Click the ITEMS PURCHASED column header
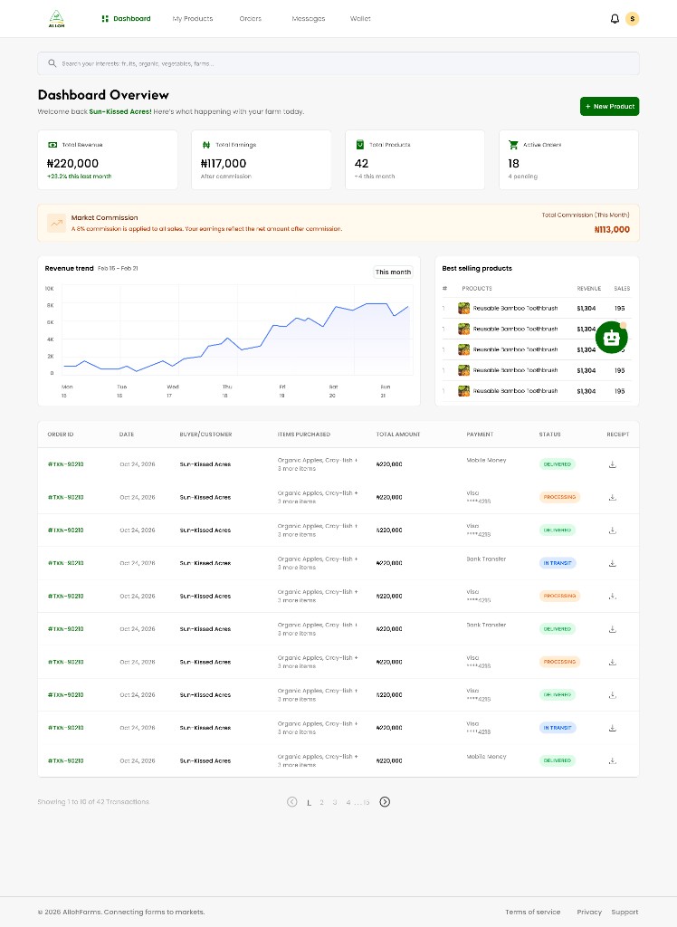The width and height of the screenshot is (677, 927). (x=304, y=435)
